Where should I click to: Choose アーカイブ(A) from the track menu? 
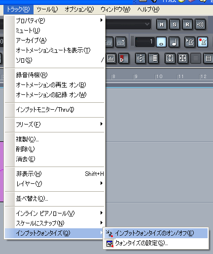(x=55, y=41)
